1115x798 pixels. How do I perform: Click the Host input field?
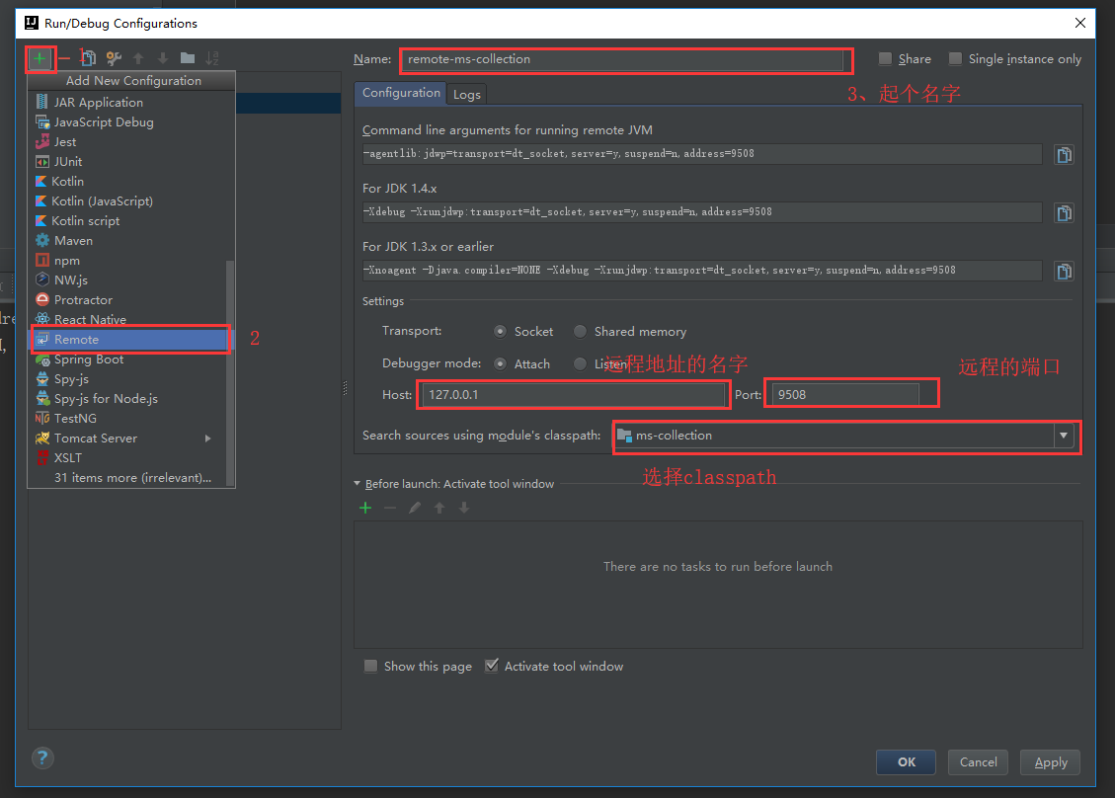573,393
